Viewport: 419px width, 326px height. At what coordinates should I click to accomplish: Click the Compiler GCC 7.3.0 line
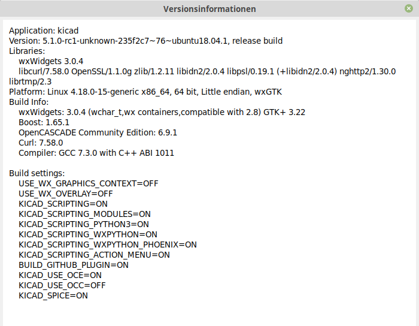(x=96, y=153)
